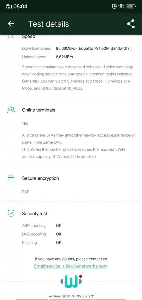142x300 pixels.
Task: Tap the Upload speed value
Action: tap(64, 57)
